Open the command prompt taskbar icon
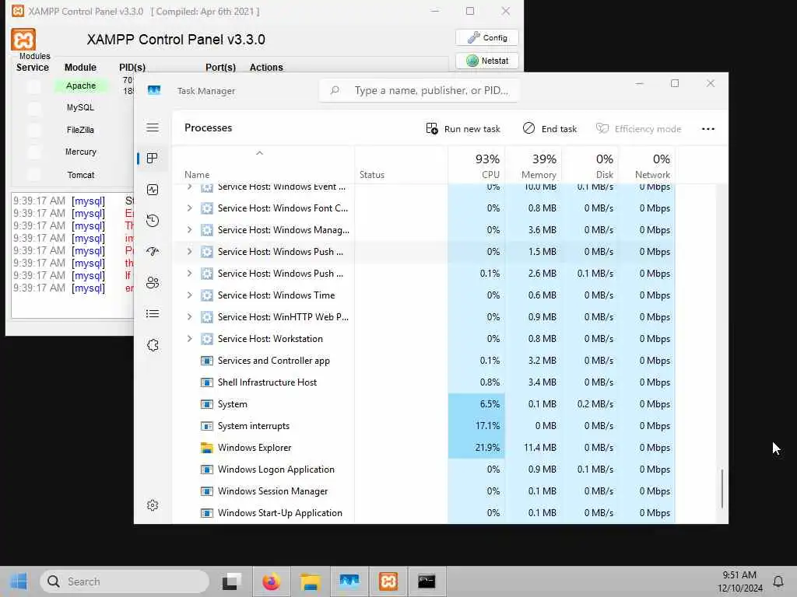The height and width of the screenshot is (597, 797). point(427,581)
